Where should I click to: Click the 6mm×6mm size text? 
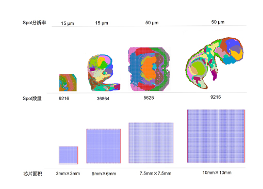[104, 174]
